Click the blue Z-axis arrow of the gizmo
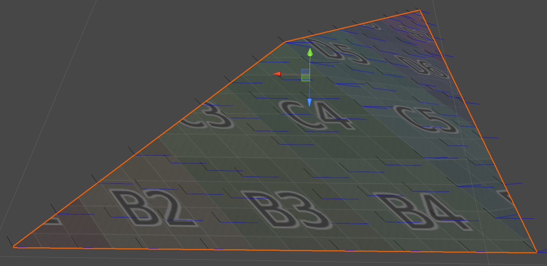Screen dimensions: 547x266 (309, 103)
